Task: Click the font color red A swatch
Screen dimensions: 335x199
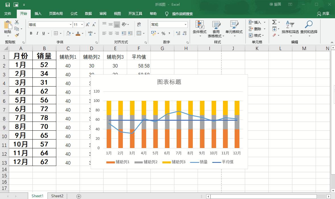Action: click(x=78, y=33)
